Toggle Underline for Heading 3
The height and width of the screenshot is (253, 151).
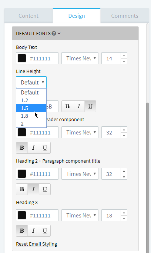(45, 231)
